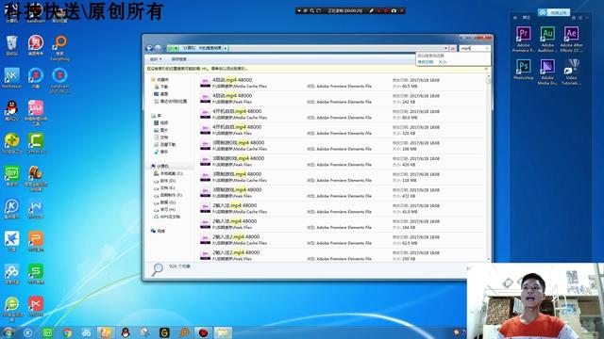
Task: Go forward in the Explorer window
Action: coord(158,48)
